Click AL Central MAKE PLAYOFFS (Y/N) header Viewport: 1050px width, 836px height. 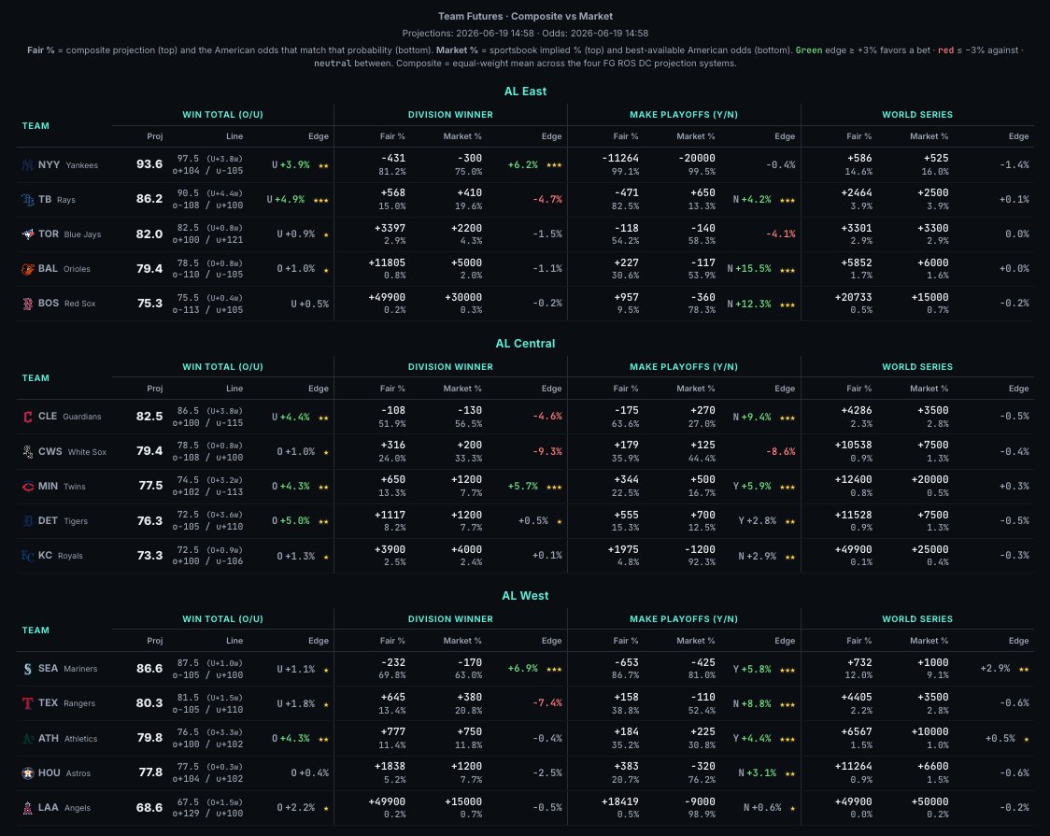pyautogui.click(x=684, y=367)
